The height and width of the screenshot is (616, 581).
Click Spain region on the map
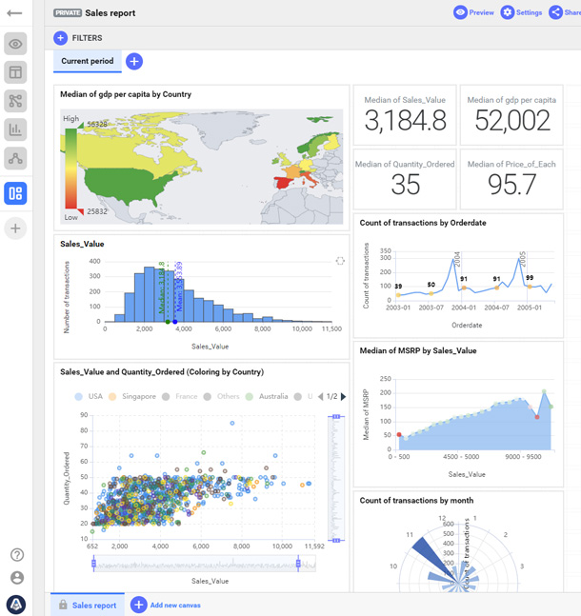[284, 183]
